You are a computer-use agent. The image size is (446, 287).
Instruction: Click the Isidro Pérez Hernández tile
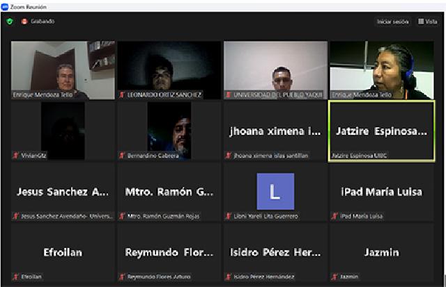[275, 252]
